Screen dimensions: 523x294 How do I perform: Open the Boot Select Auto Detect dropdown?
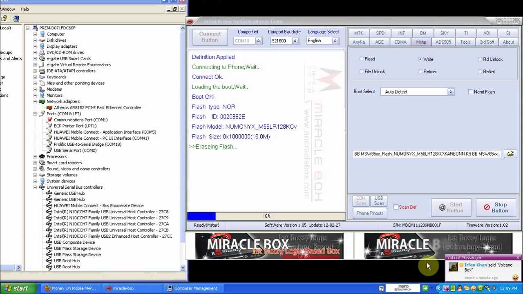pyautogui.click(x=451, y=92)
